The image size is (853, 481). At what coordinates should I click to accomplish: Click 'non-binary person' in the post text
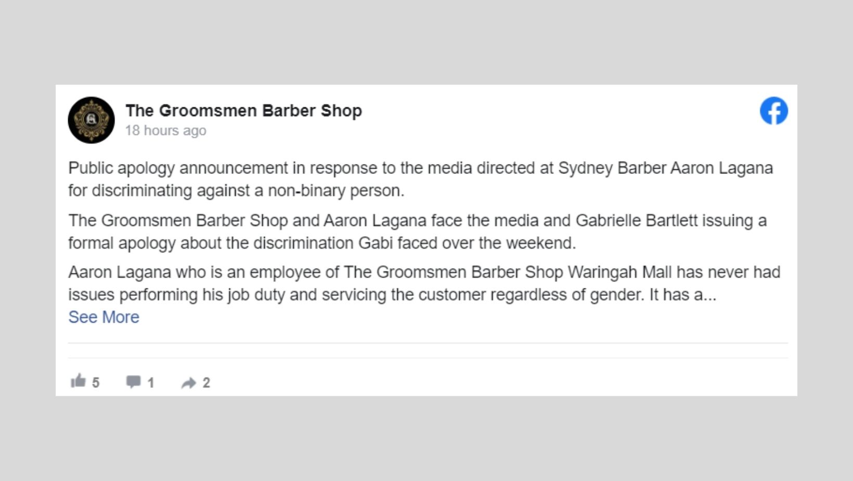pyautogui.click(x=335, y=191)
